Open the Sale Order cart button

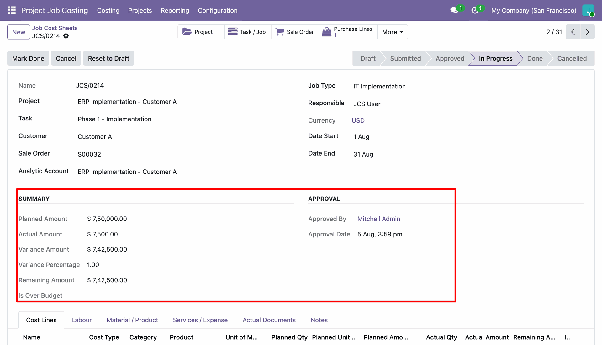tap(295, 32)
